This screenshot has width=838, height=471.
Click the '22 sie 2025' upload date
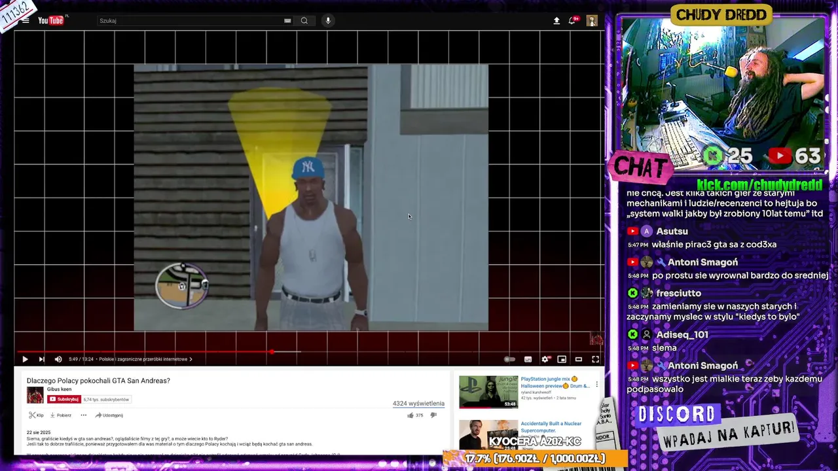[39, 432]
